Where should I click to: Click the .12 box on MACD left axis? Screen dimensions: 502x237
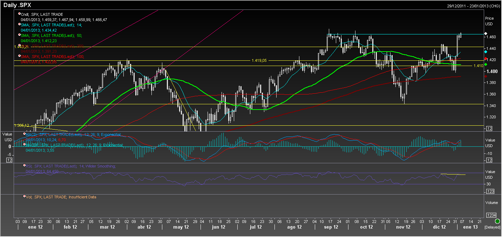9,160
